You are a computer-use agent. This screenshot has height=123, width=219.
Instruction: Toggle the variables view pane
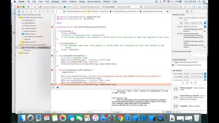[167, 112]
